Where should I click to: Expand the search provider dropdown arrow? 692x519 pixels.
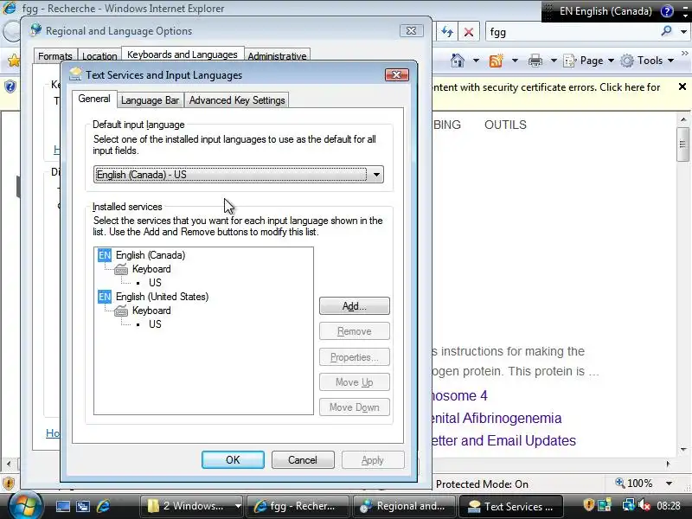[683, 32]
